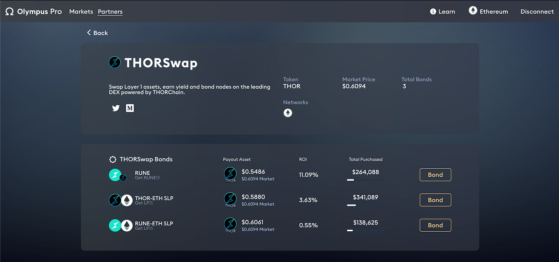Open the Get RUNE link
The image size is (559, 262).
[x=147, y=178]
